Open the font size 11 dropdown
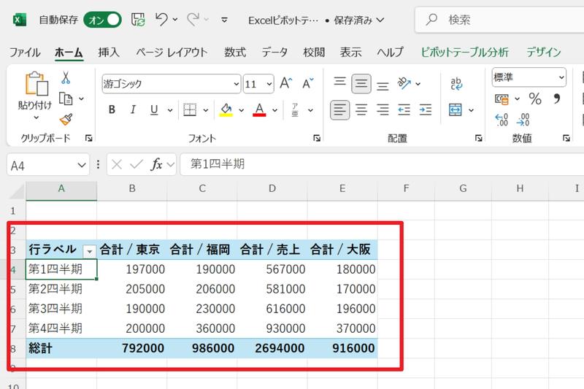 [x=269, y=84]
